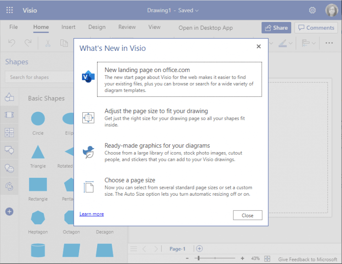This screenshot has height=264, width=342.
Task: Click the ready-made graphics bird icon
Action: (88, 152)
